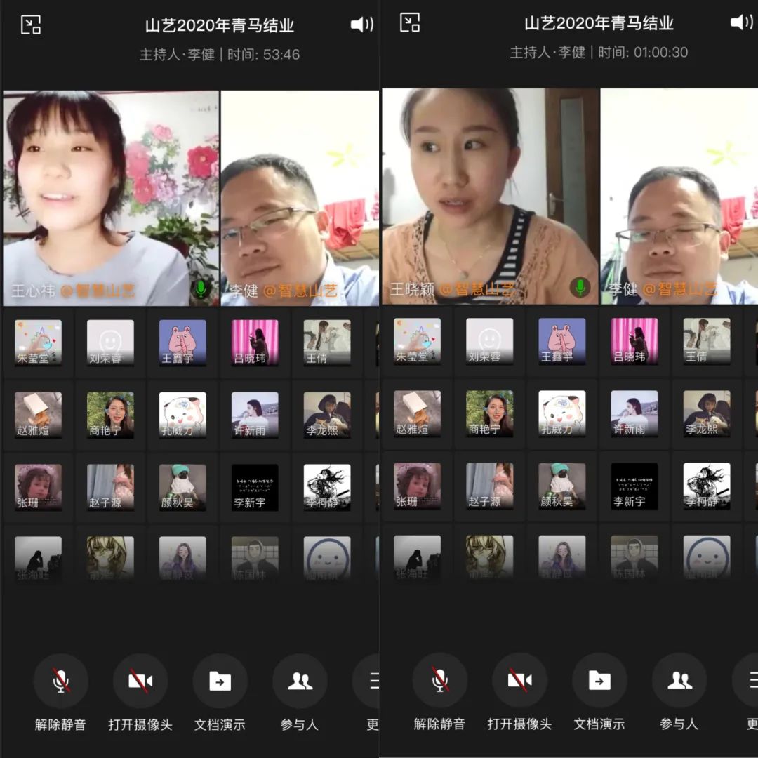The width and height of the screenshot is (758, 758).
Task: Select 王心祎's video feed
Action: [111, 198]
